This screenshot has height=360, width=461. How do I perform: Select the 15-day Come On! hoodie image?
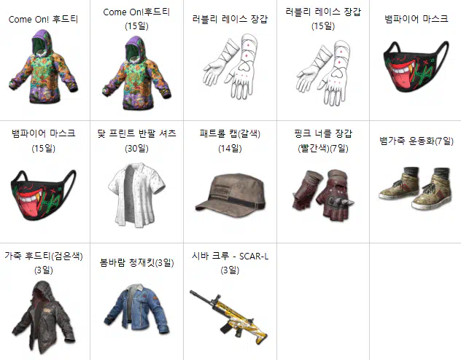[x=136, y=73]
